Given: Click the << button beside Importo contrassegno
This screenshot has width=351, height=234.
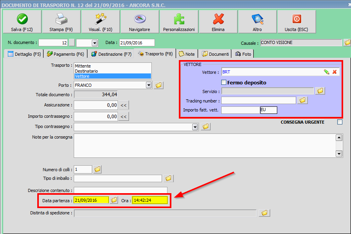Looking at the screenshot, I should click(x=124, y=117).
